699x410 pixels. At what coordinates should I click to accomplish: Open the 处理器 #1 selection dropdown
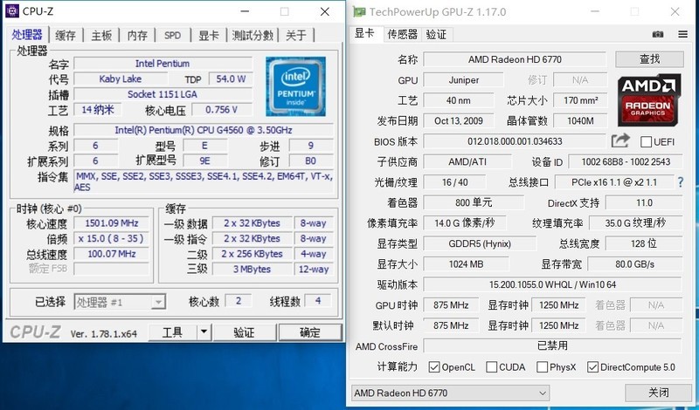pyautogui.click(x=120, y=302)
